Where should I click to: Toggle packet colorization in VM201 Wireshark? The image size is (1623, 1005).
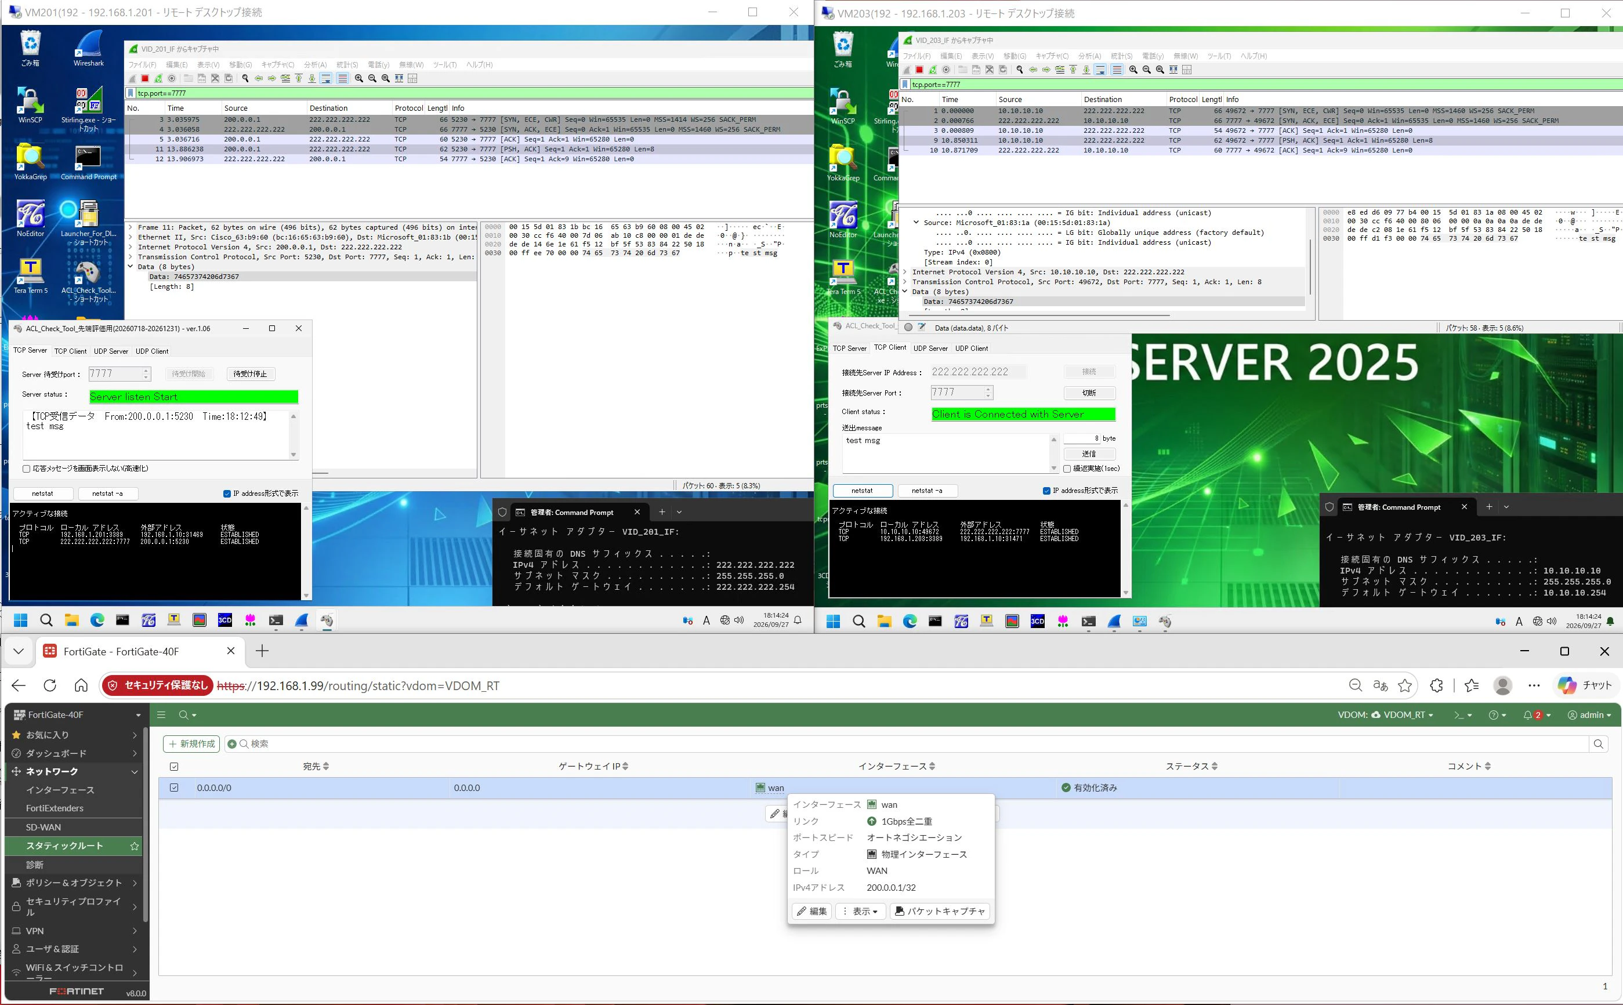(342, 78)
